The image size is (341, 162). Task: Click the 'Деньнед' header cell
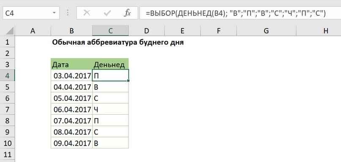point(110,64)
